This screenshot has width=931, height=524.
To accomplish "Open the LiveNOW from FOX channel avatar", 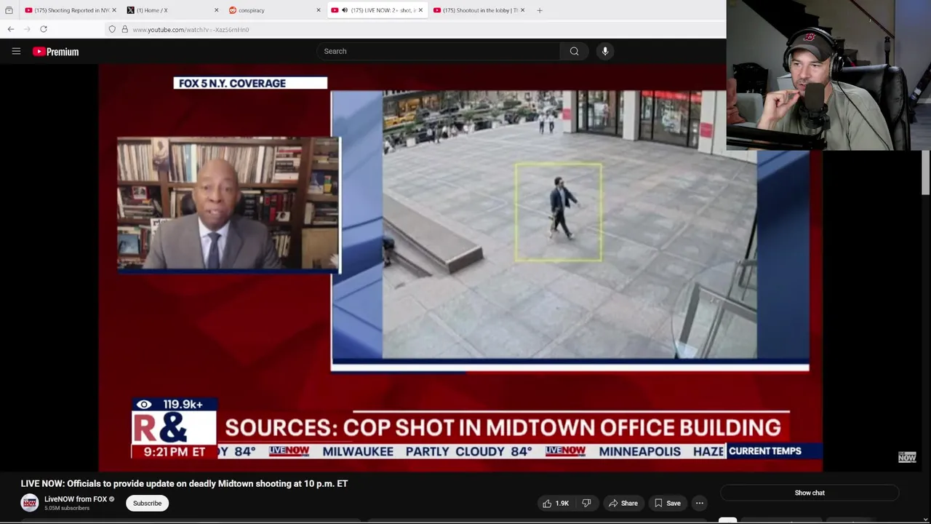I will (x=30, y=503).
